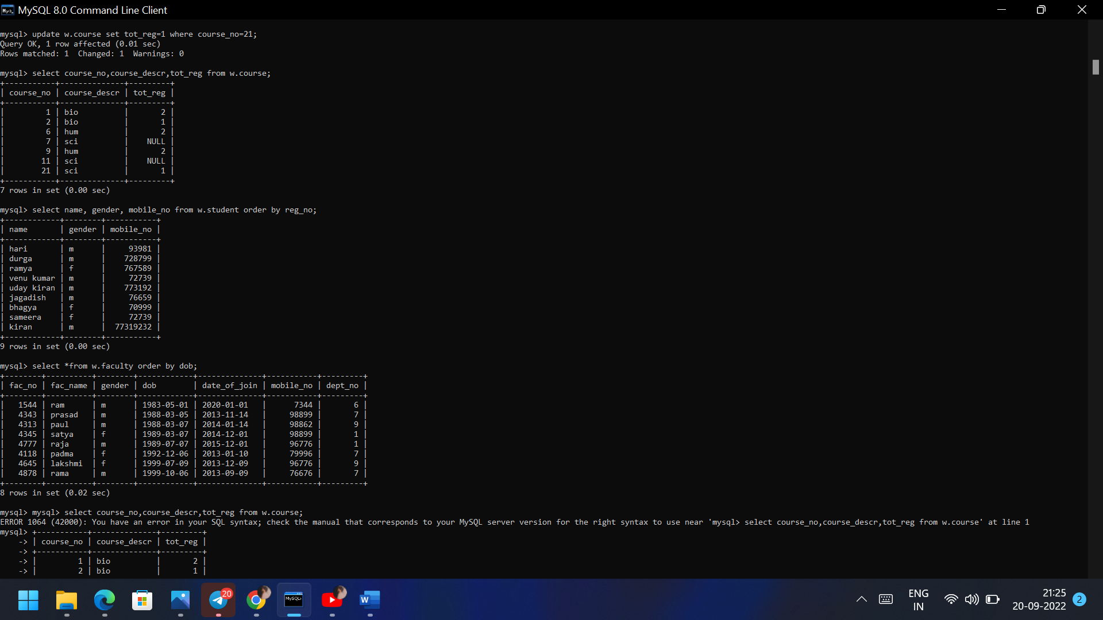Image resolution: width=1103 pixels, height=620 pixels.
Task: Open the Microsoft Store app
Action: tap(141, 601)
